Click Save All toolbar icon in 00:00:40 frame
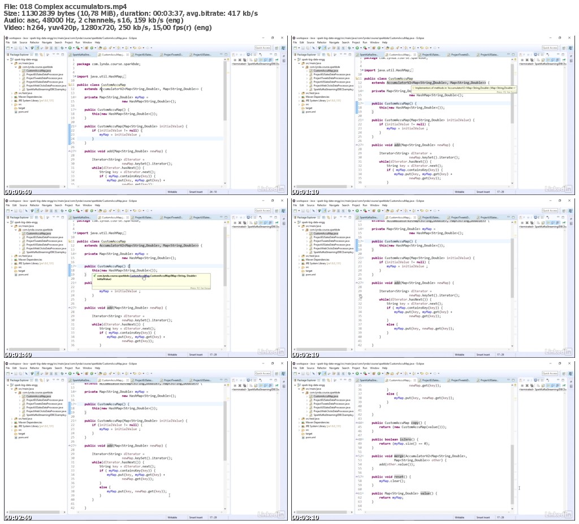This screenshot has width=579, height=524. coord(20,47)
